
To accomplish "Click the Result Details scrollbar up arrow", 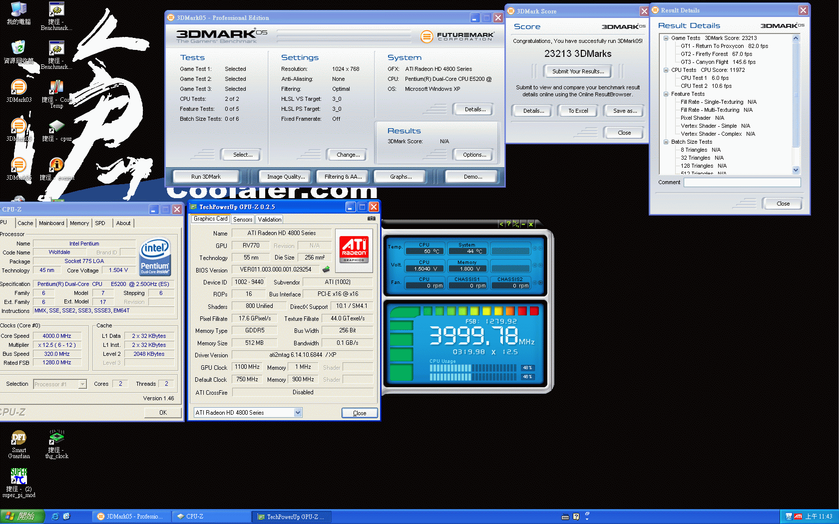I will [796, 38].
